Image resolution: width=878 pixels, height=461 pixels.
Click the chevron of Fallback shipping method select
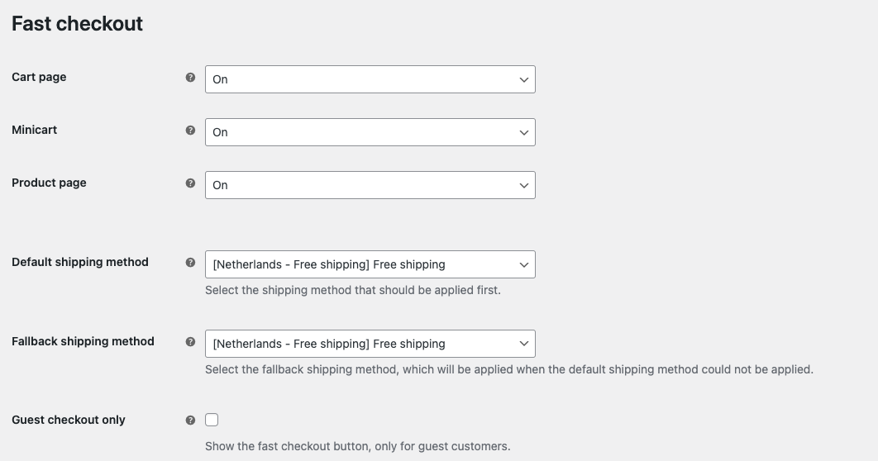pyautogui.click(x=523, y=344)
